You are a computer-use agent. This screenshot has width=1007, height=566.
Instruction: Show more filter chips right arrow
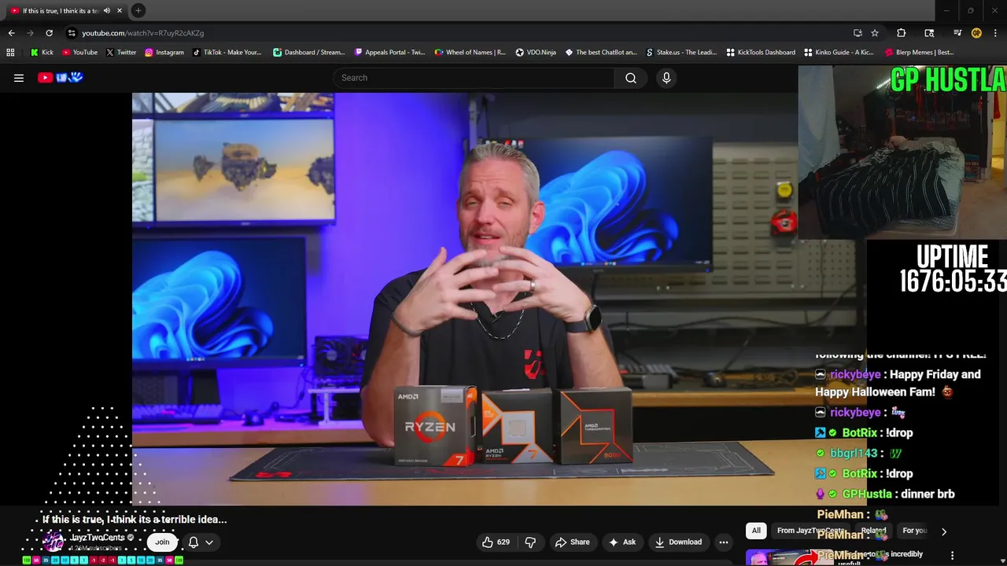pos(944,531)
